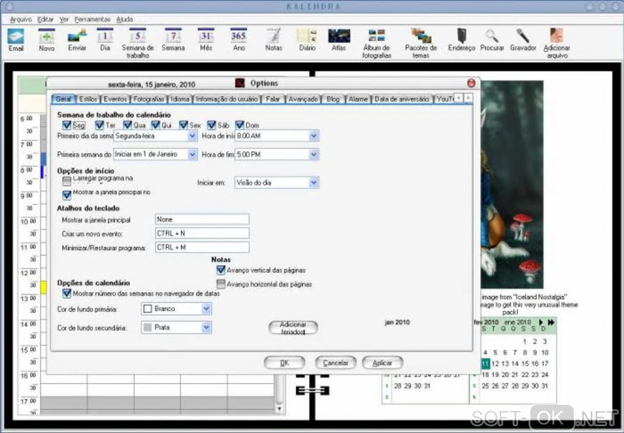
Task: Click day view scrollbar down arrow
Action: [280, 409]
